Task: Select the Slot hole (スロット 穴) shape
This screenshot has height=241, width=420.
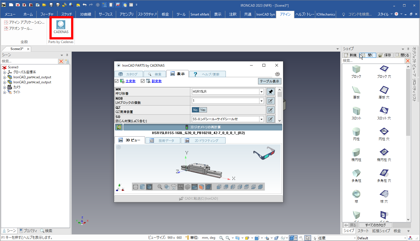Action: pos(384,113)
